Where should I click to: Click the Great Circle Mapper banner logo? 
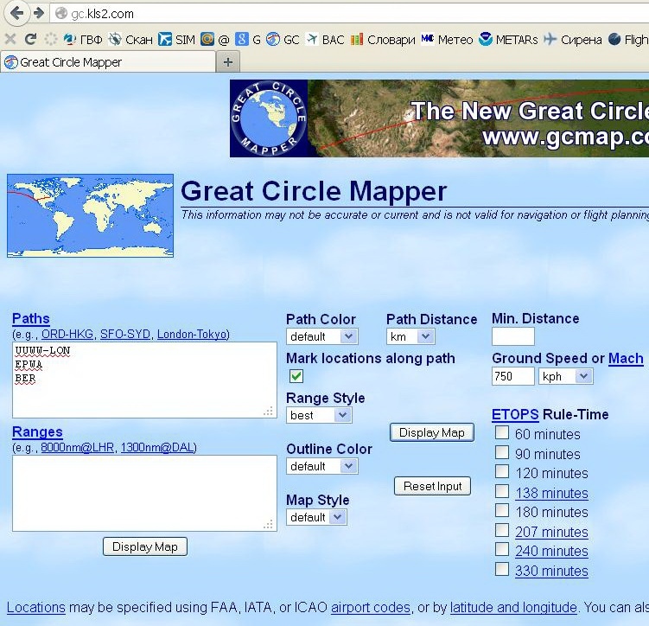click(x=269, y=118)
